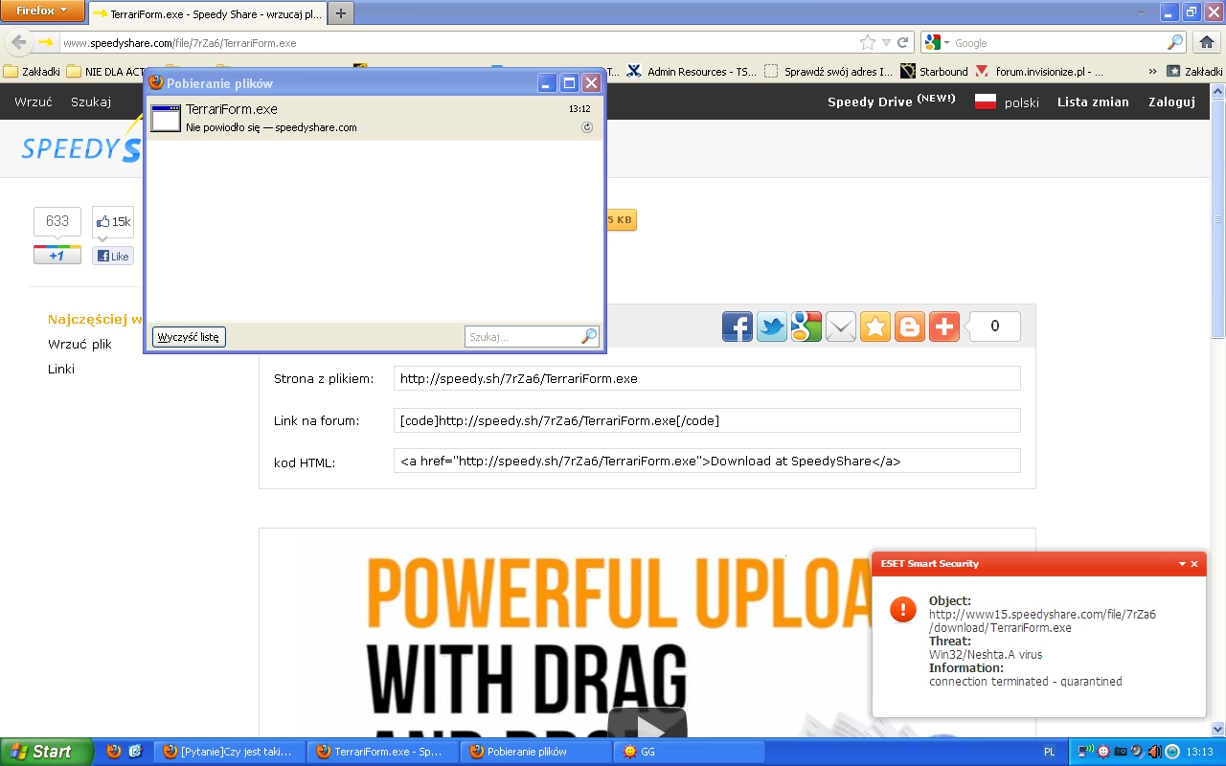
Task: Open forum.invisionize.pl bookmark
Action: 1039,71
